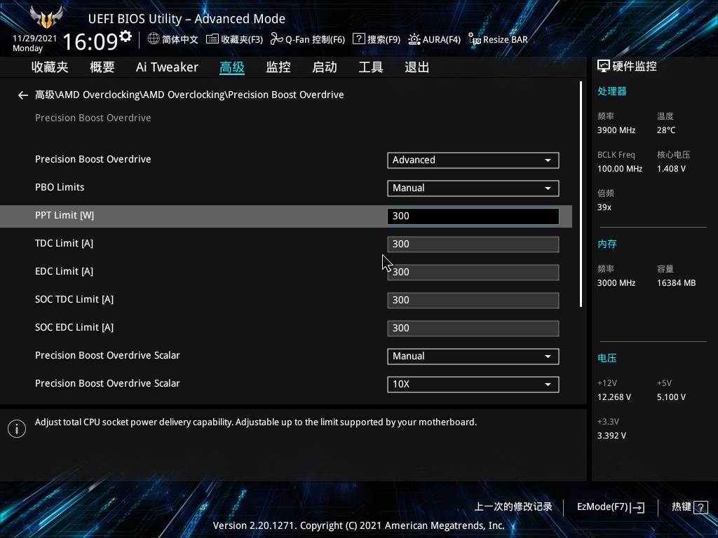Image resolution: width=718 pixels, height=538 pixels.
Task: Click the breadcrumb path text
Action: 189,95
